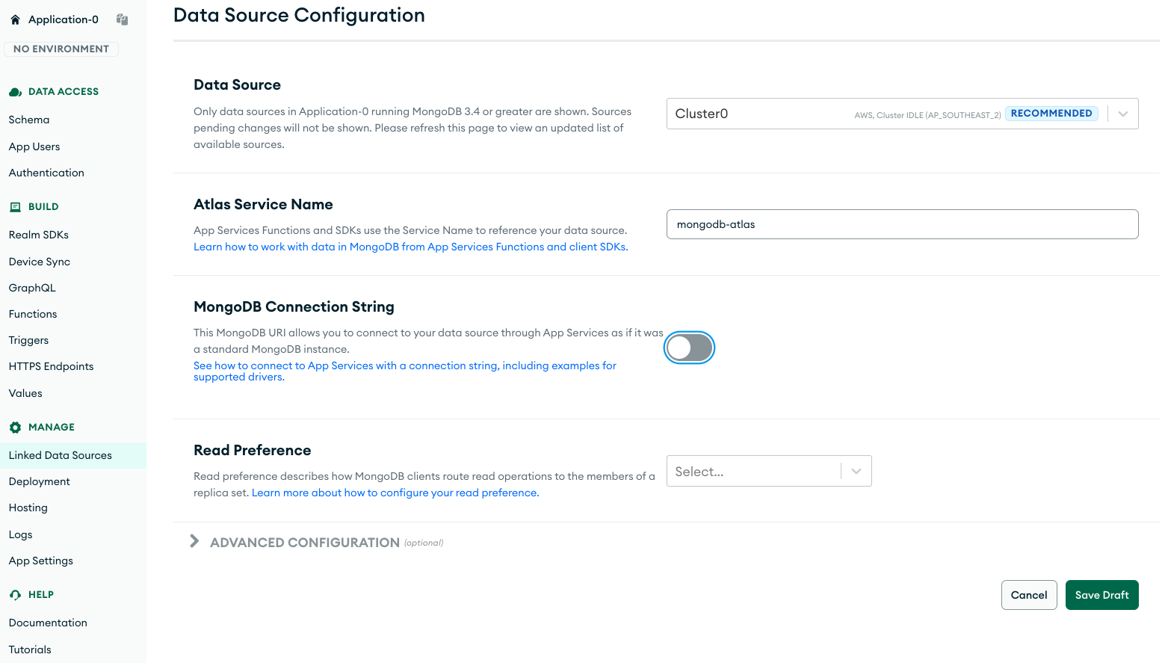The width and height of the screenshot is (1165, 663).
Task: Click the Data Access cloud icon
Action: click(15, 92)
